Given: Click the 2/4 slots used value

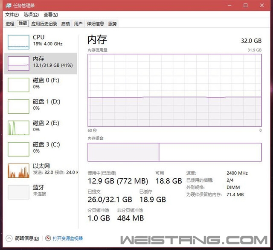Looking at the screenshot, I should point(230,180).
